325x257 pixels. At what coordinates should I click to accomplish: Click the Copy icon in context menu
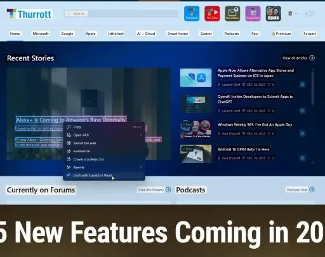tap(69, 127)
